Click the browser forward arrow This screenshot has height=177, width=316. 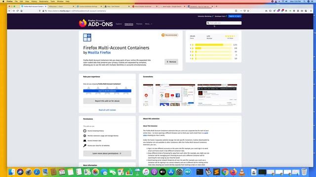point(13,11)
